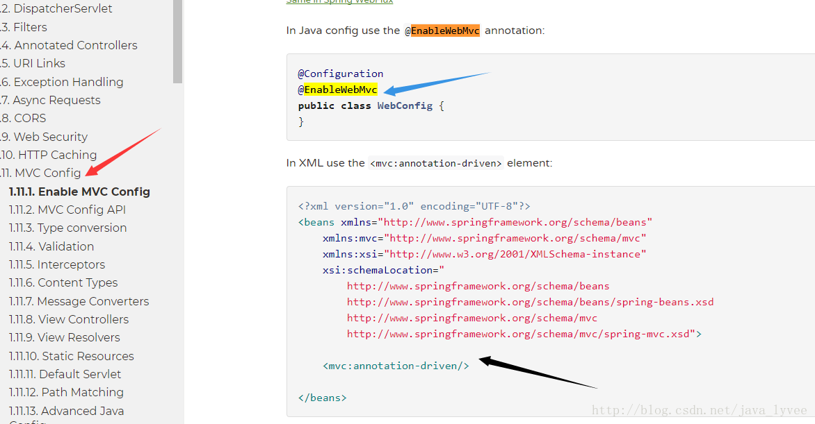815x424 pixels.
Task: Navigate to URI Links section
Action: [x=33, y=63]
